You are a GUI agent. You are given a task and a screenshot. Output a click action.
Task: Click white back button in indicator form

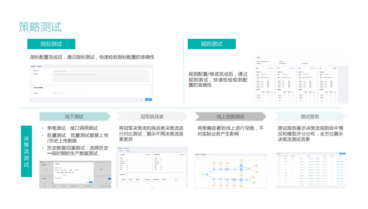[x=141, y=99]
